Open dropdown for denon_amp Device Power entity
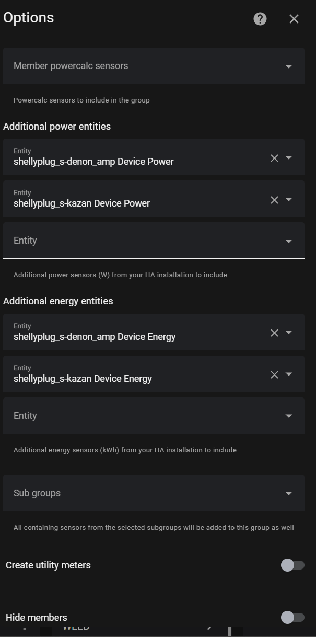This screenshot has height=637, width=316. click(x=288, y=157)
